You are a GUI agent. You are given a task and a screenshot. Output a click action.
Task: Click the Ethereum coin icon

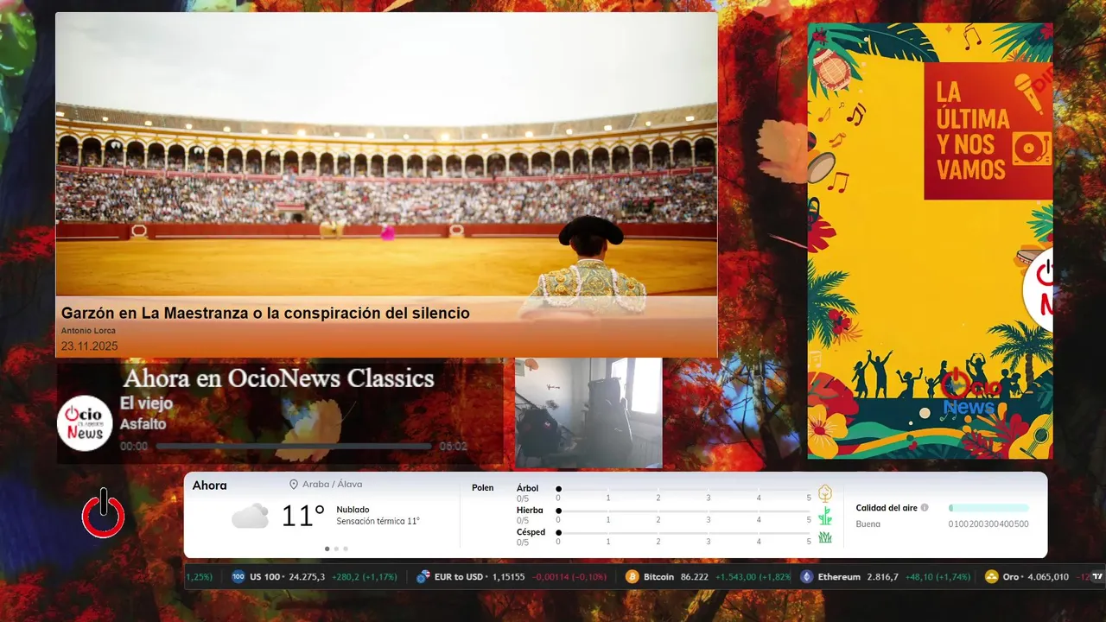pos(807,576)
